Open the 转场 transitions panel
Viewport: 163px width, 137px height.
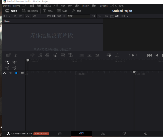click(48, 11)
